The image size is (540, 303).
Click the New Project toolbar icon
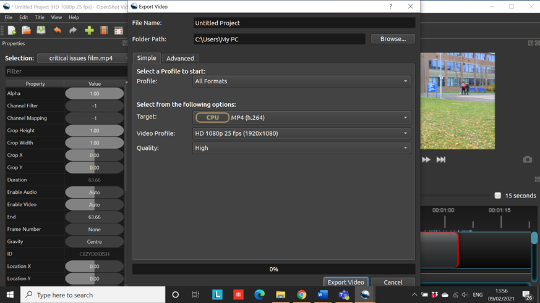12,30
